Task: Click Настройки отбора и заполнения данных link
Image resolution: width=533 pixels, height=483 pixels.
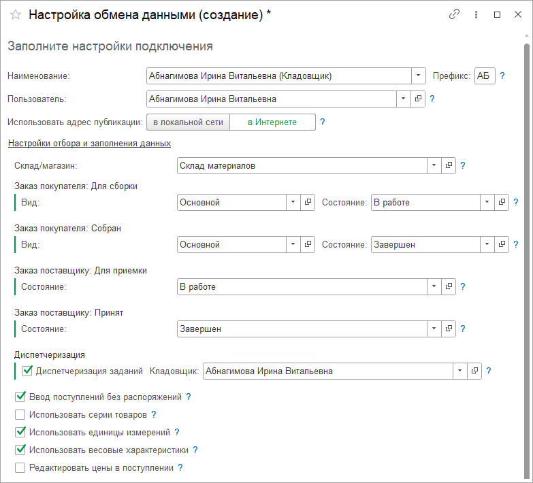Action: (88, 144)
